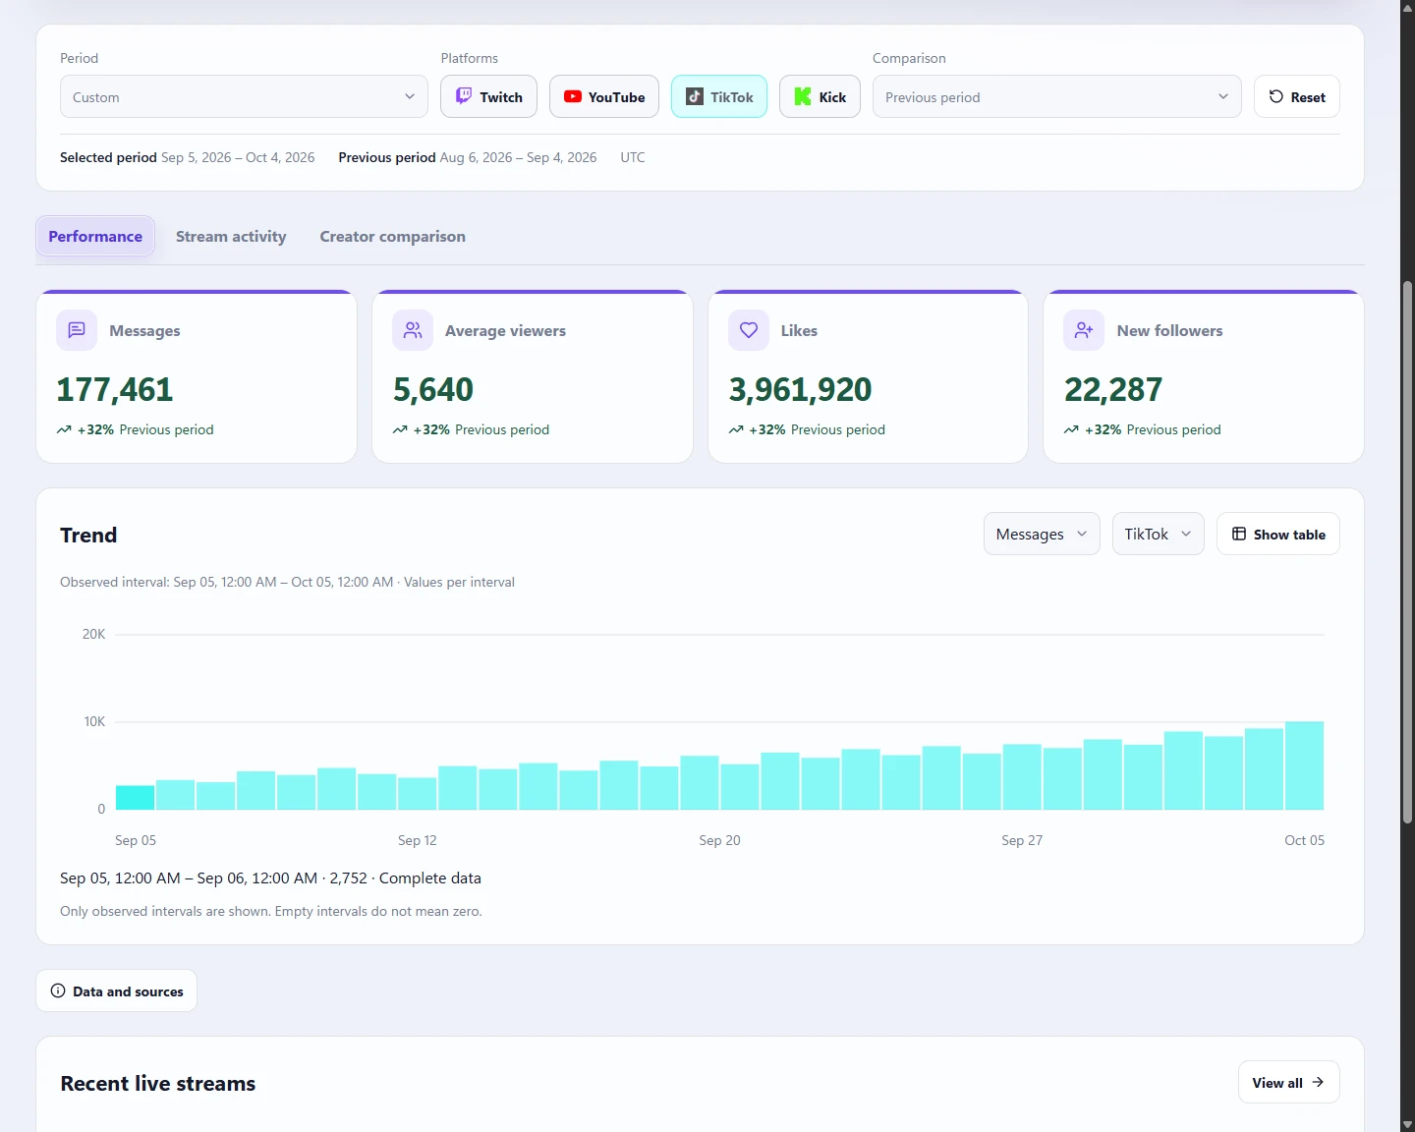Open the Period Custom dropdown

244,96
